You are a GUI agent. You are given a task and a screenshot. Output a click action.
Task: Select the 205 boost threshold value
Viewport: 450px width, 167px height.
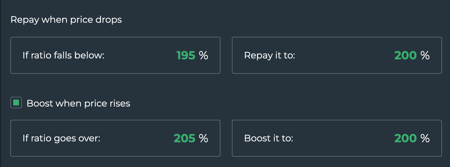click(184, 138)
